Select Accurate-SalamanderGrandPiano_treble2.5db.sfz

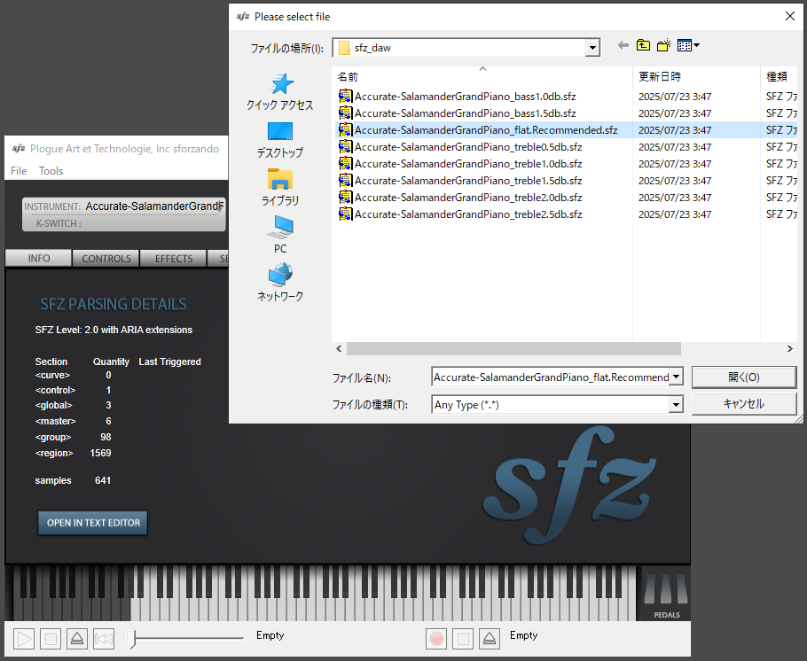coord(468,214)
